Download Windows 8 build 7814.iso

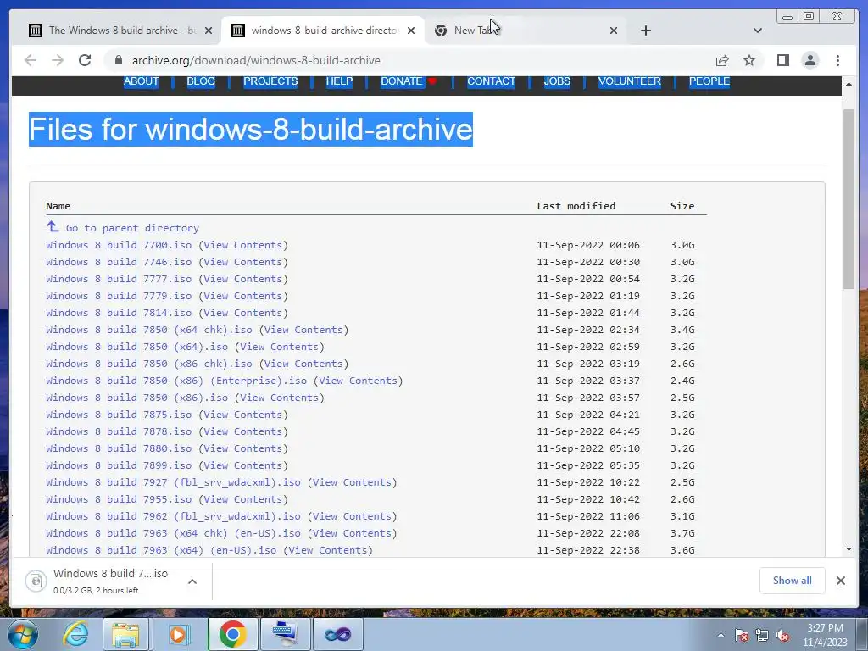pos(119,313)
